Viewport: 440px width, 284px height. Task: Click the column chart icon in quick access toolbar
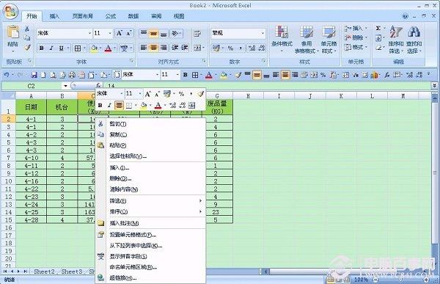(374, 75)
